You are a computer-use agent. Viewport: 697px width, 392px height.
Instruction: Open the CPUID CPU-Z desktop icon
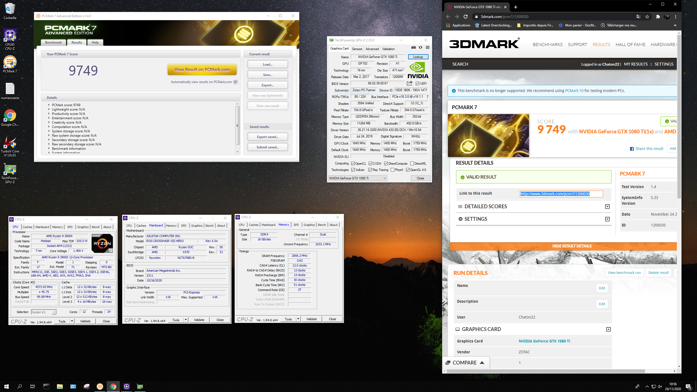[10, 40]
